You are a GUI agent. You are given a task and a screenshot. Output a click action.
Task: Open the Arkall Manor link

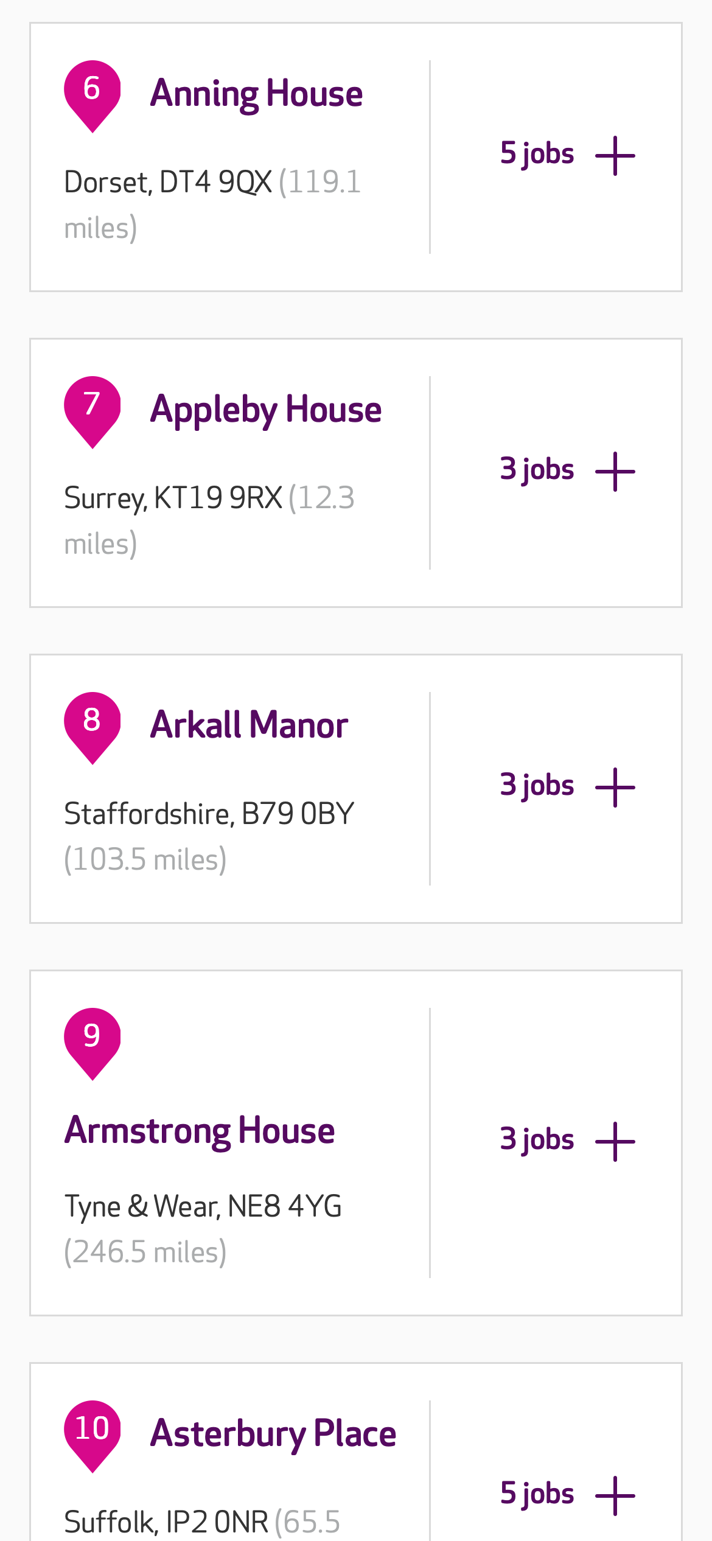click(249, 725)
